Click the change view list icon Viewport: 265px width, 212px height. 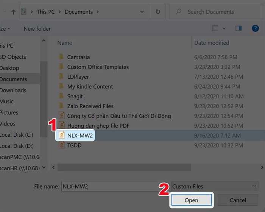(215, 28)
